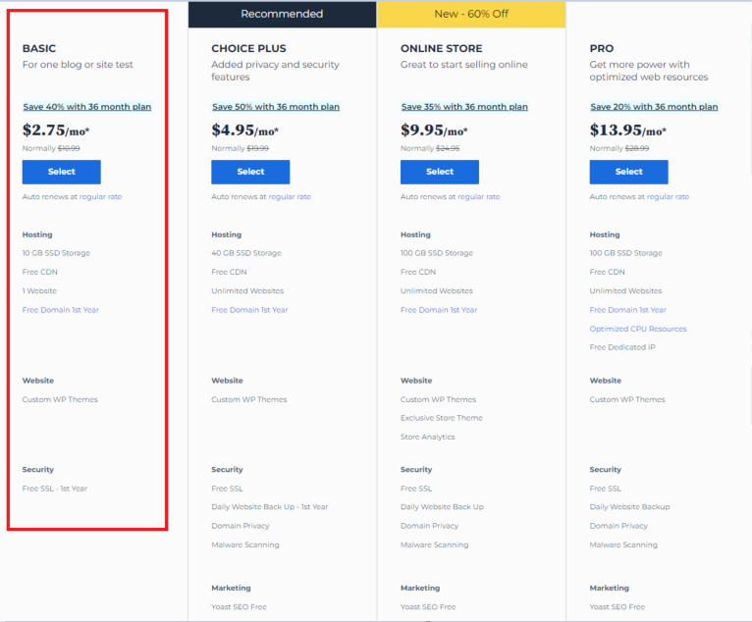Open the Optimized CPU Resources link
The height and width of the screenshot is (622, 752).
tap(638, 329)
